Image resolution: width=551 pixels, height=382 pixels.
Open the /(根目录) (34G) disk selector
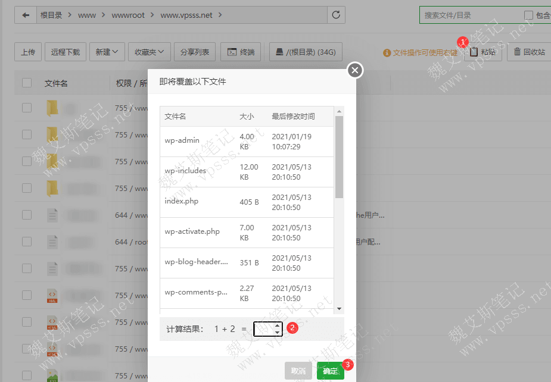tap(305, 52)
